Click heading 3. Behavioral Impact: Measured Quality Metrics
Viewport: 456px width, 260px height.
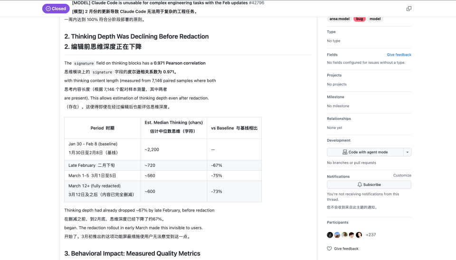pos(133,253)
